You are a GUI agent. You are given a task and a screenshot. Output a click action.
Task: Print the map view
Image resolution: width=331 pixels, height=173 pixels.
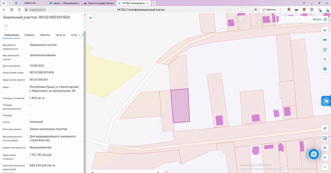325,69
